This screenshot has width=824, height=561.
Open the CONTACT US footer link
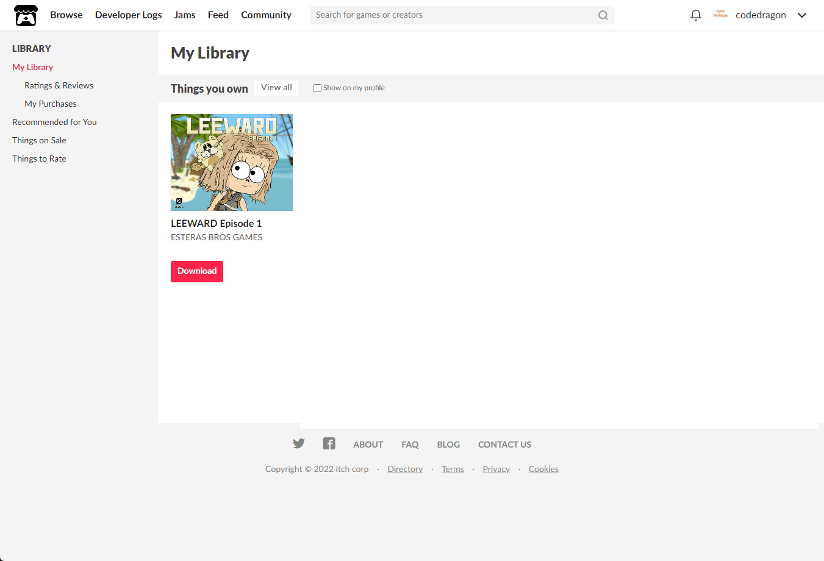coord(504,445)
